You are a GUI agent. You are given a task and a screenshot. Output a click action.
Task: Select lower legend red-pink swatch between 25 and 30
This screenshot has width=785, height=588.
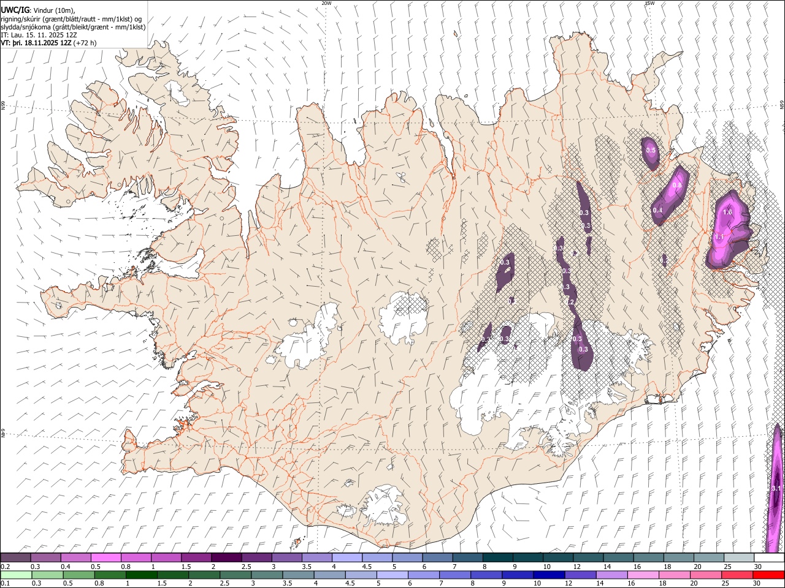point(737,575)
